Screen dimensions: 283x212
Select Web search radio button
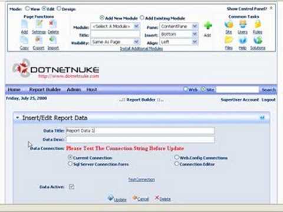pos(186,89)
